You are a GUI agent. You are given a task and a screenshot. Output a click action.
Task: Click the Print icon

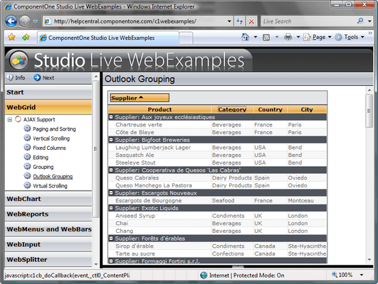coord(288,37)
